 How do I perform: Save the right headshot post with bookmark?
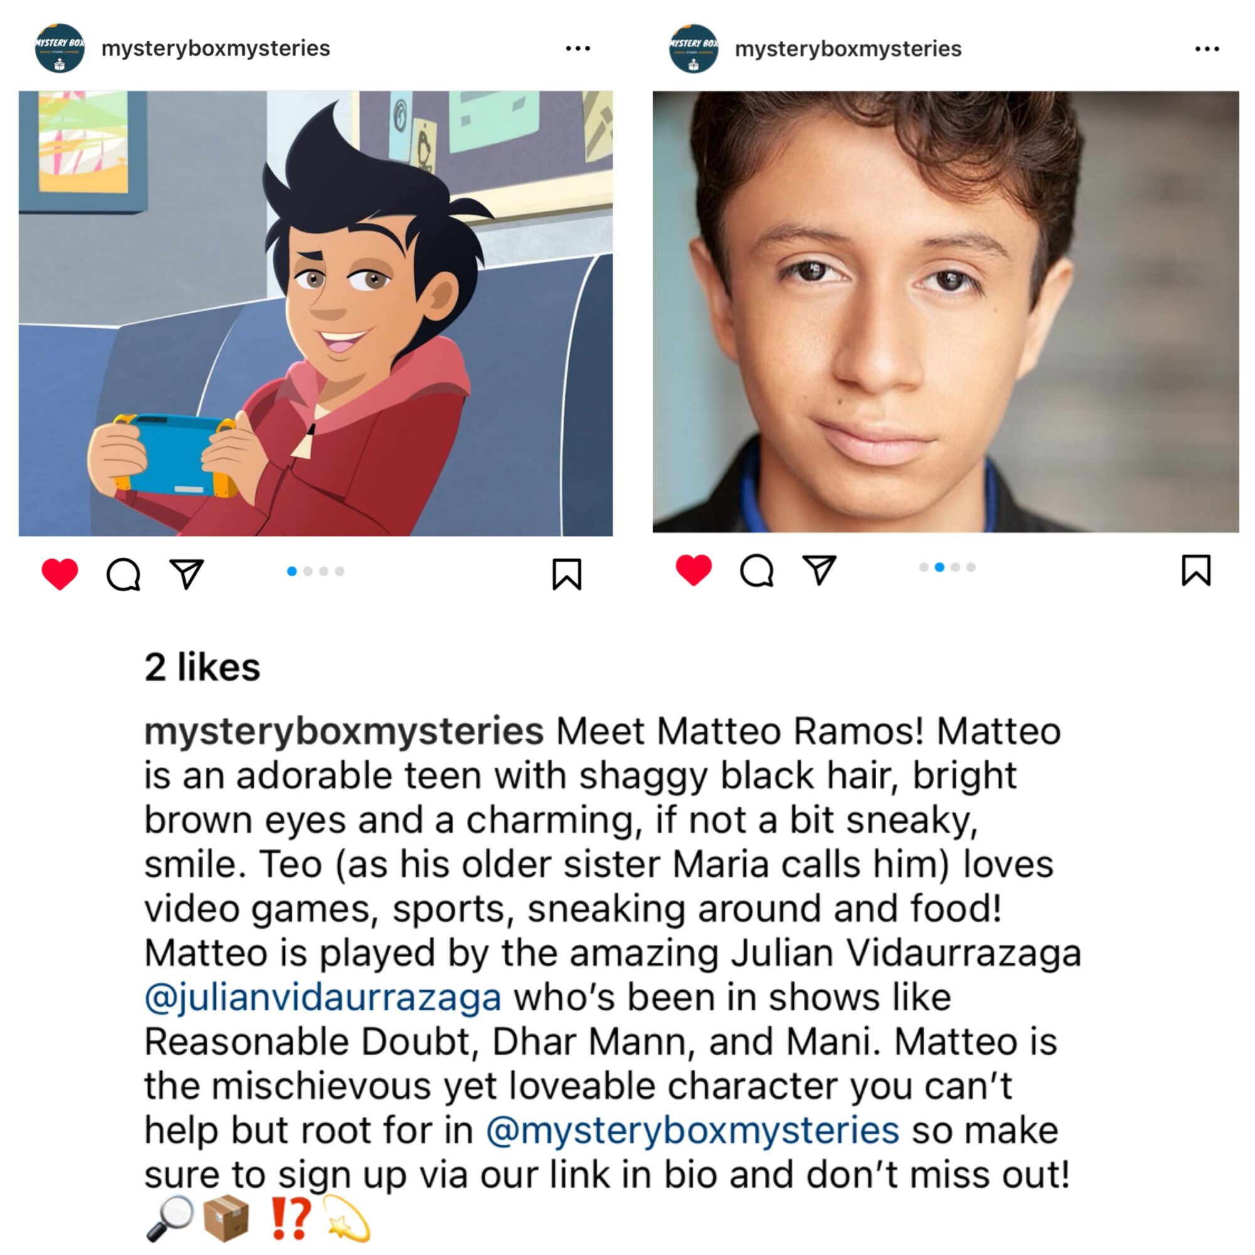pyautogui.click(x=1196, y=570)
